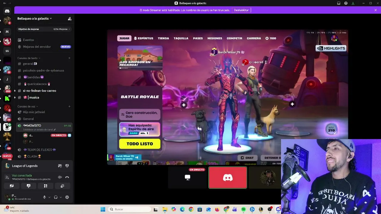
Task: Open noise suppression waveform icon
Action: pyautogui.click(x=60, y=177)
